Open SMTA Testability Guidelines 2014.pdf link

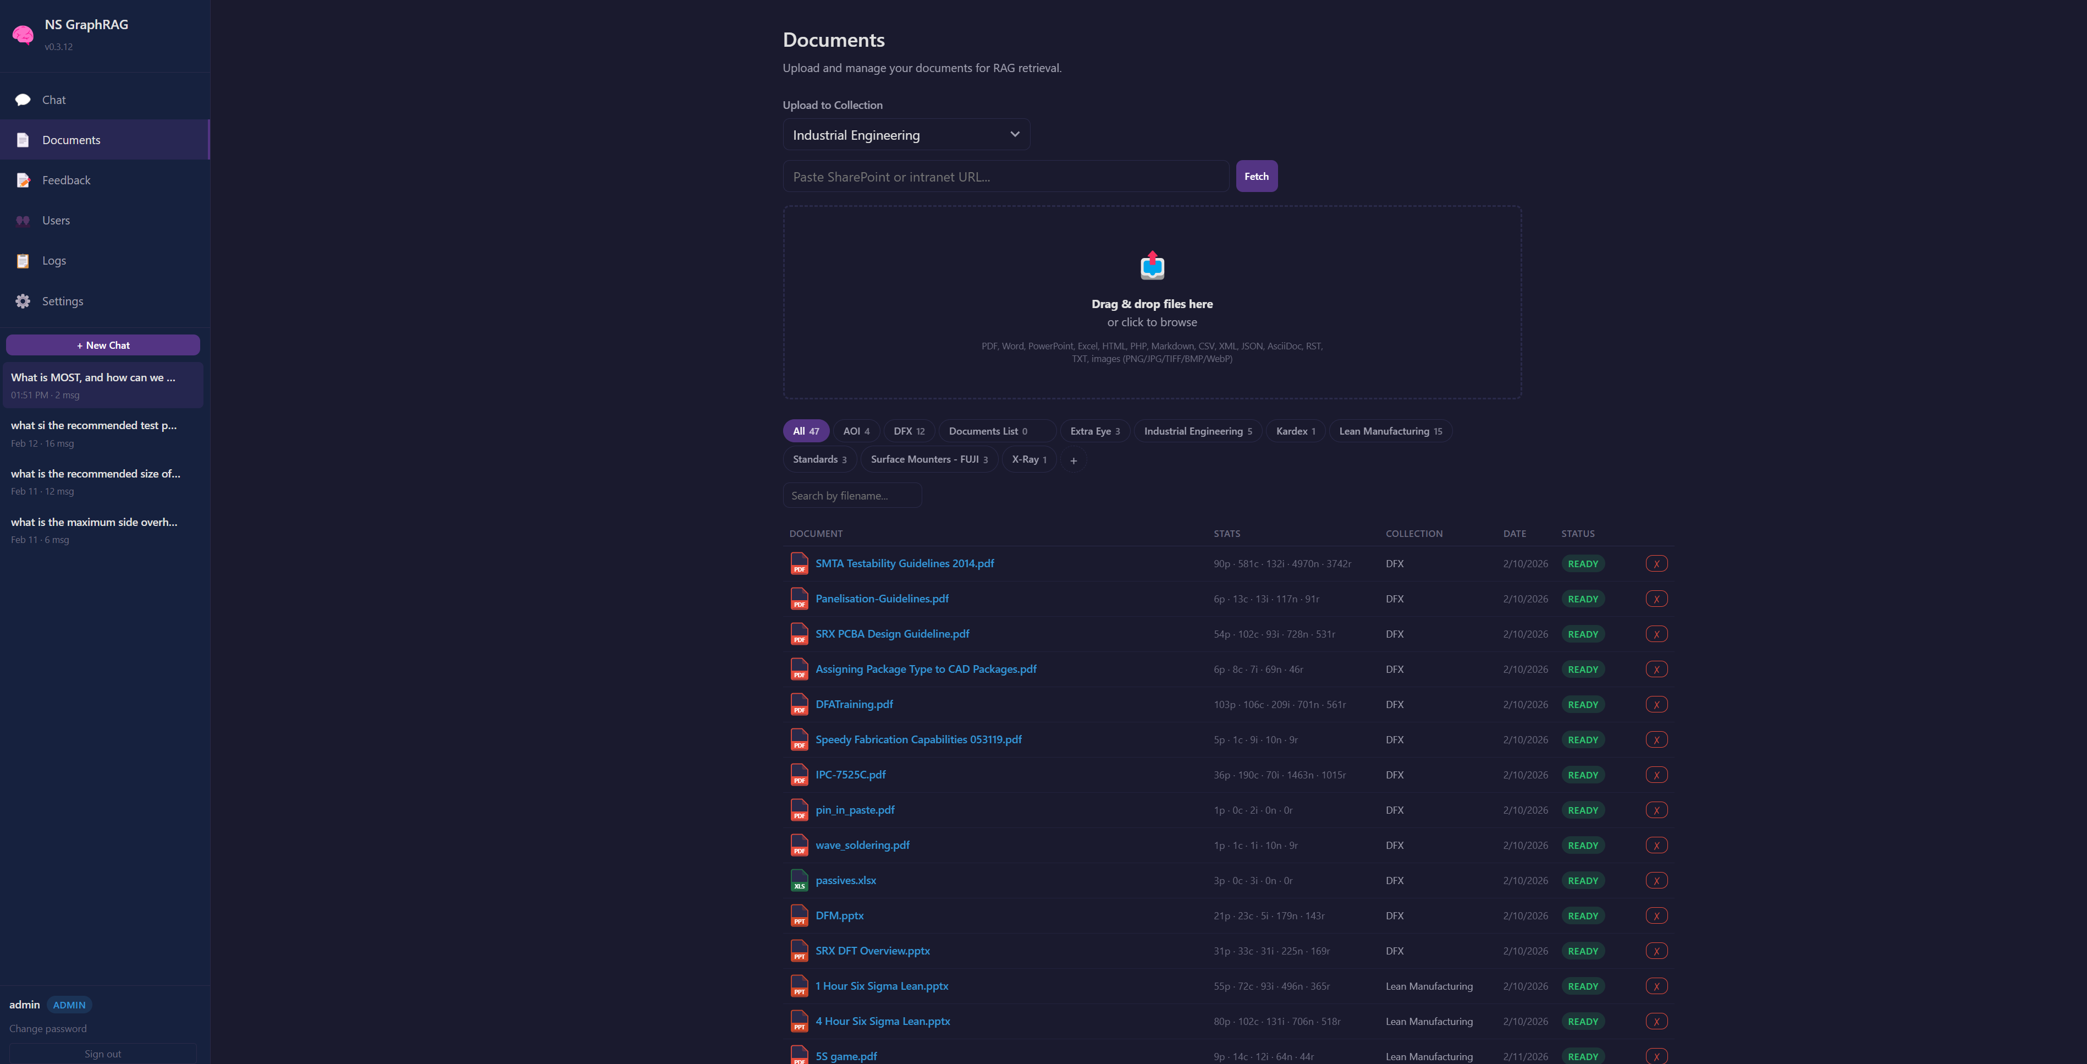pyautogui.click(x=905, y=562)
